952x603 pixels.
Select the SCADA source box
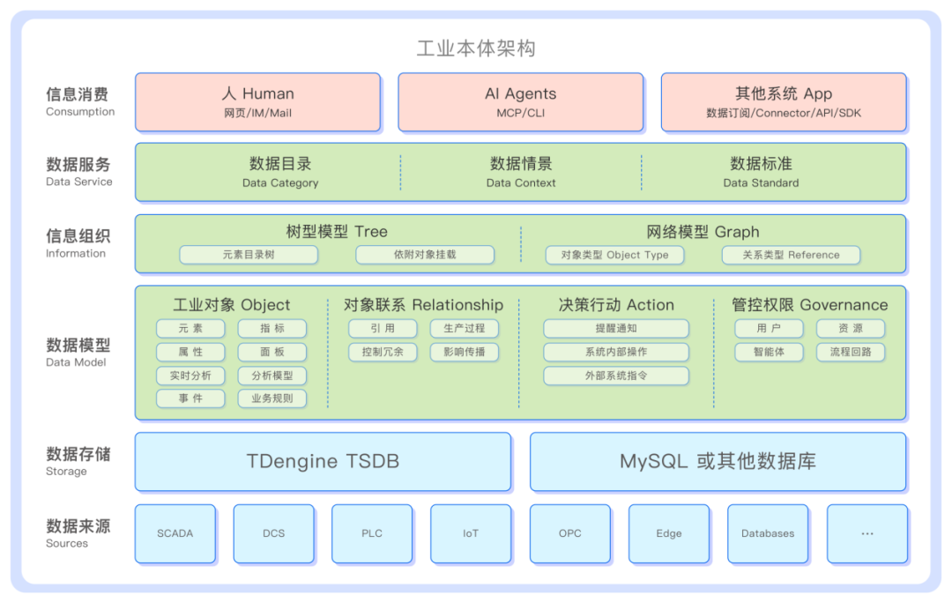(x=175, y=533)
